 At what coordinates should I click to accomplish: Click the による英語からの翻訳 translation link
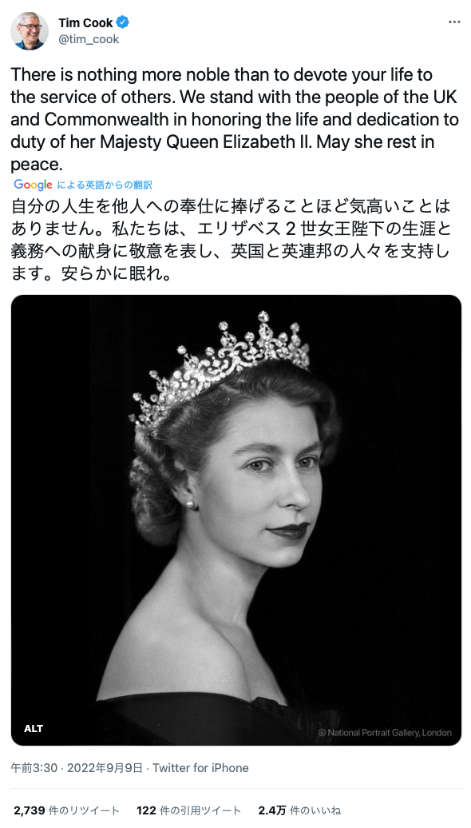click(x=105, y=185)
